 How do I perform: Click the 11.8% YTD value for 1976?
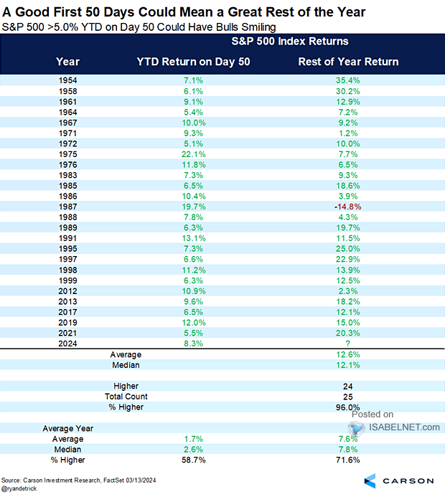click(x=194, y=165)
